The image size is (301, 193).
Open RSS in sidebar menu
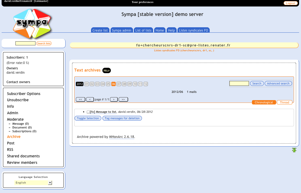click(x=10, y=150)
